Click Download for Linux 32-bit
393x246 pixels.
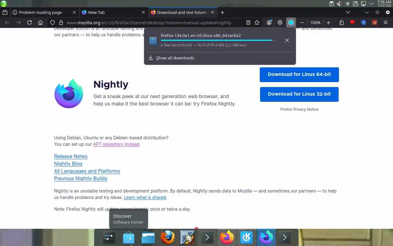[x=299, y=94]
